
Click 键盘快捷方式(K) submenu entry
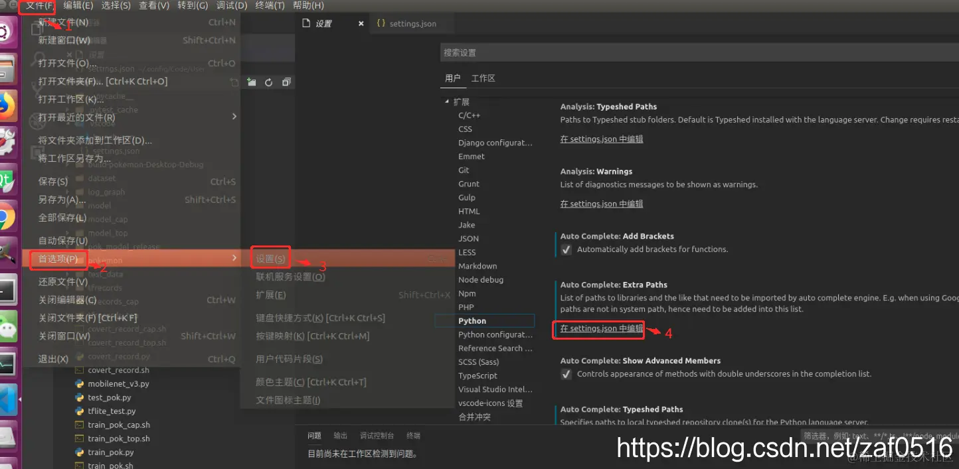pyautogui.click(x=347, y=318)
